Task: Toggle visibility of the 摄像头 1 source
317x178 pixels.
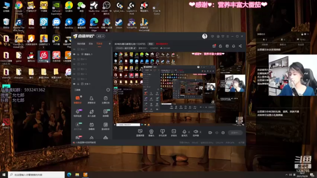Action: [74, 54]
